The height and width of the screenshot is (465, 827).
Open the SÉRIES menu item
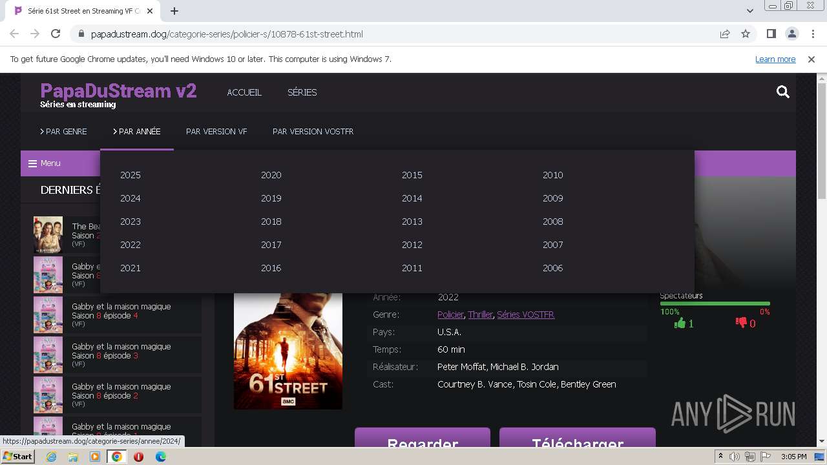click(302, 92)
